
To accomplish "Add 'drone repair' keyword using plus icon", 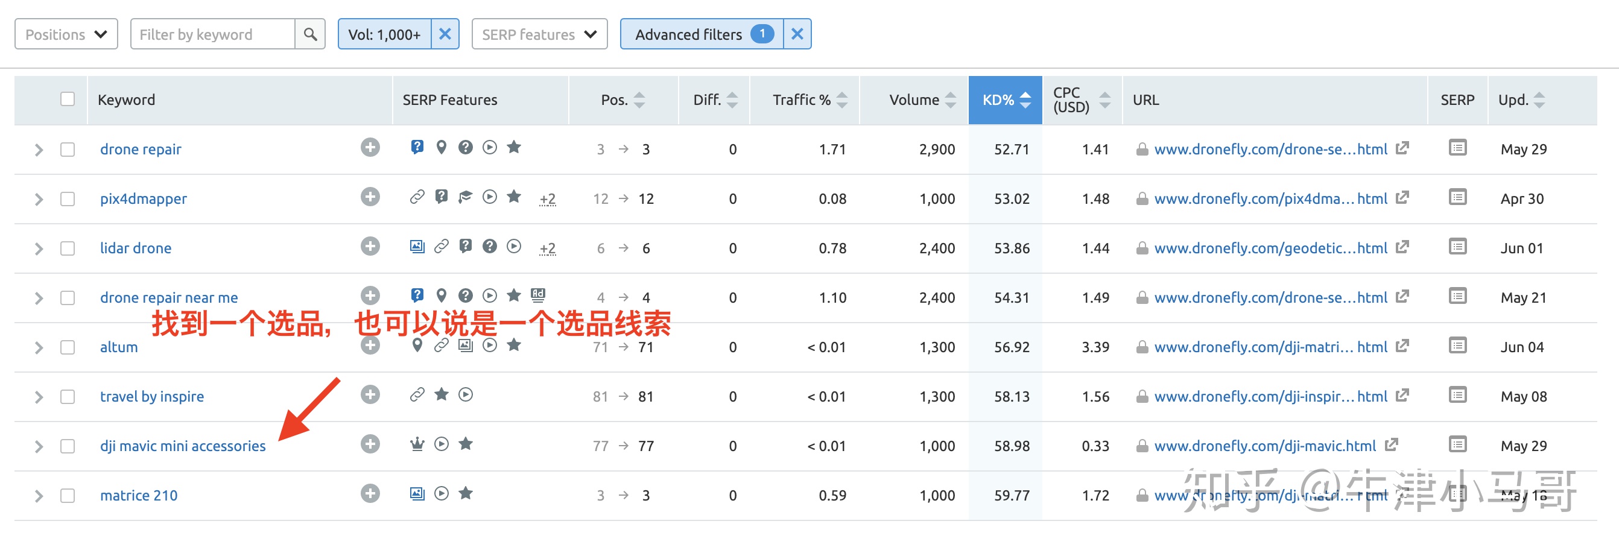I will (x=370, y=148).
